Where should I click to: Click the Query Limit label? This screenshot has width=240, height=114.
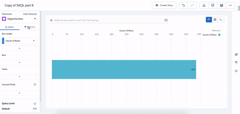click(x=8, y=103)
